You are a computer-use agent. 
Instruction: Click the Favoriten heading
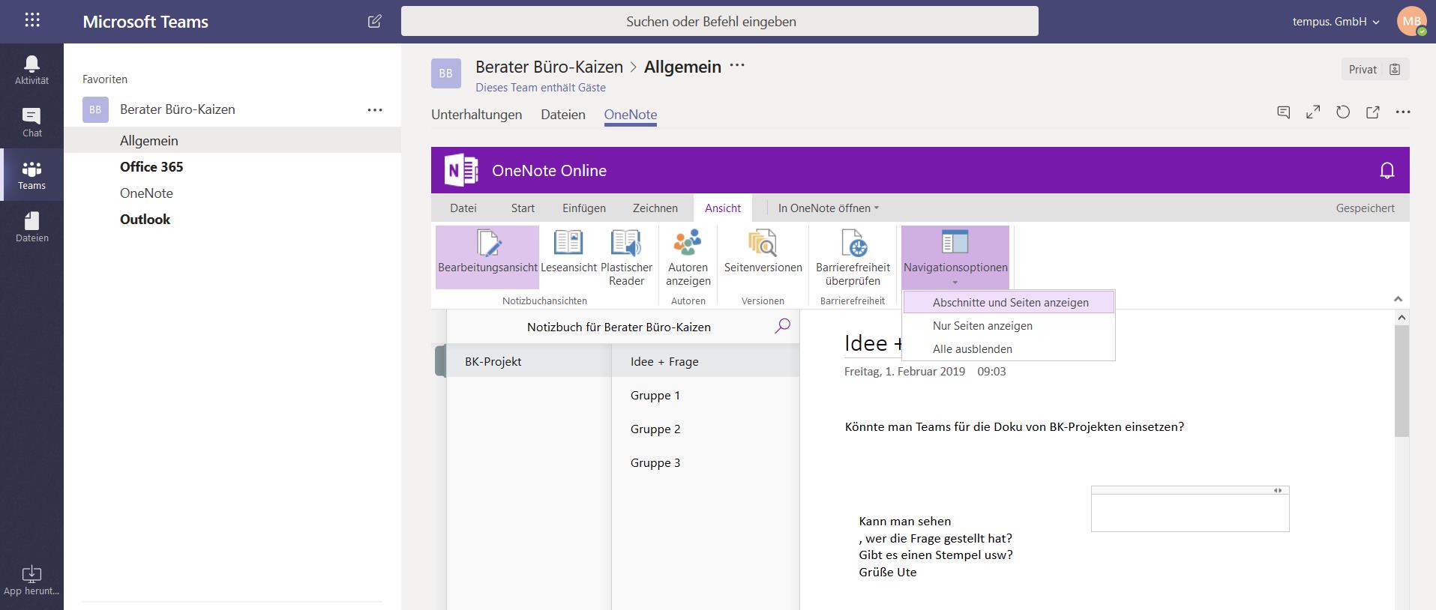tap(105, 79)
